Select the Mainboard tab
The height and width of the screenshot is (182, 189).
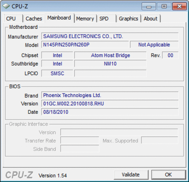(x=59, y=18)
